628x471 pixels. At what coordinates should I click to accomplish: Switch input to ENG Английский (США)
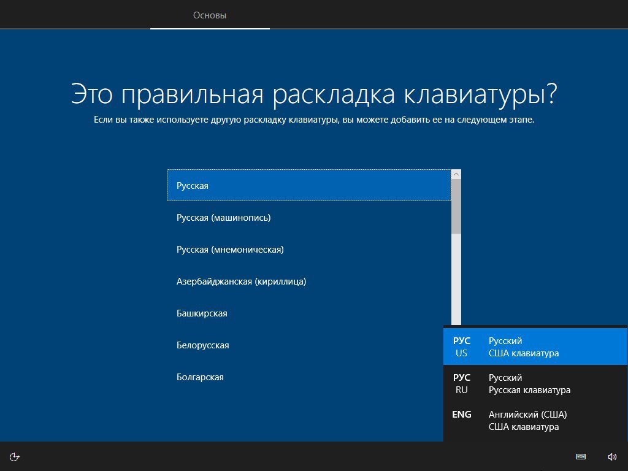tap(535, 421)
